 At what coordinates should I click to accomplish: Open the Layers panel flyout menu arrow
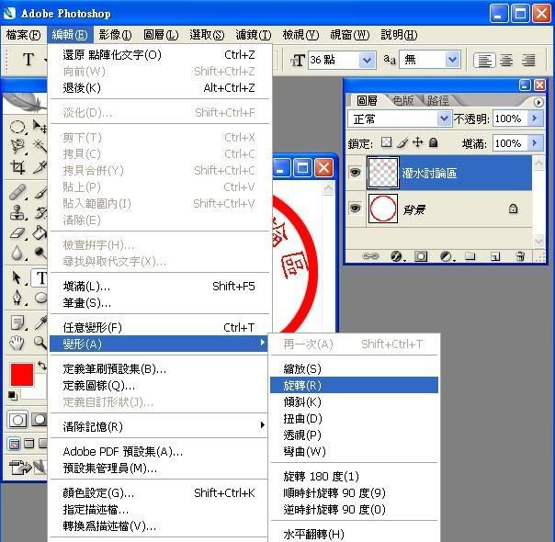(x=538, y=102)
